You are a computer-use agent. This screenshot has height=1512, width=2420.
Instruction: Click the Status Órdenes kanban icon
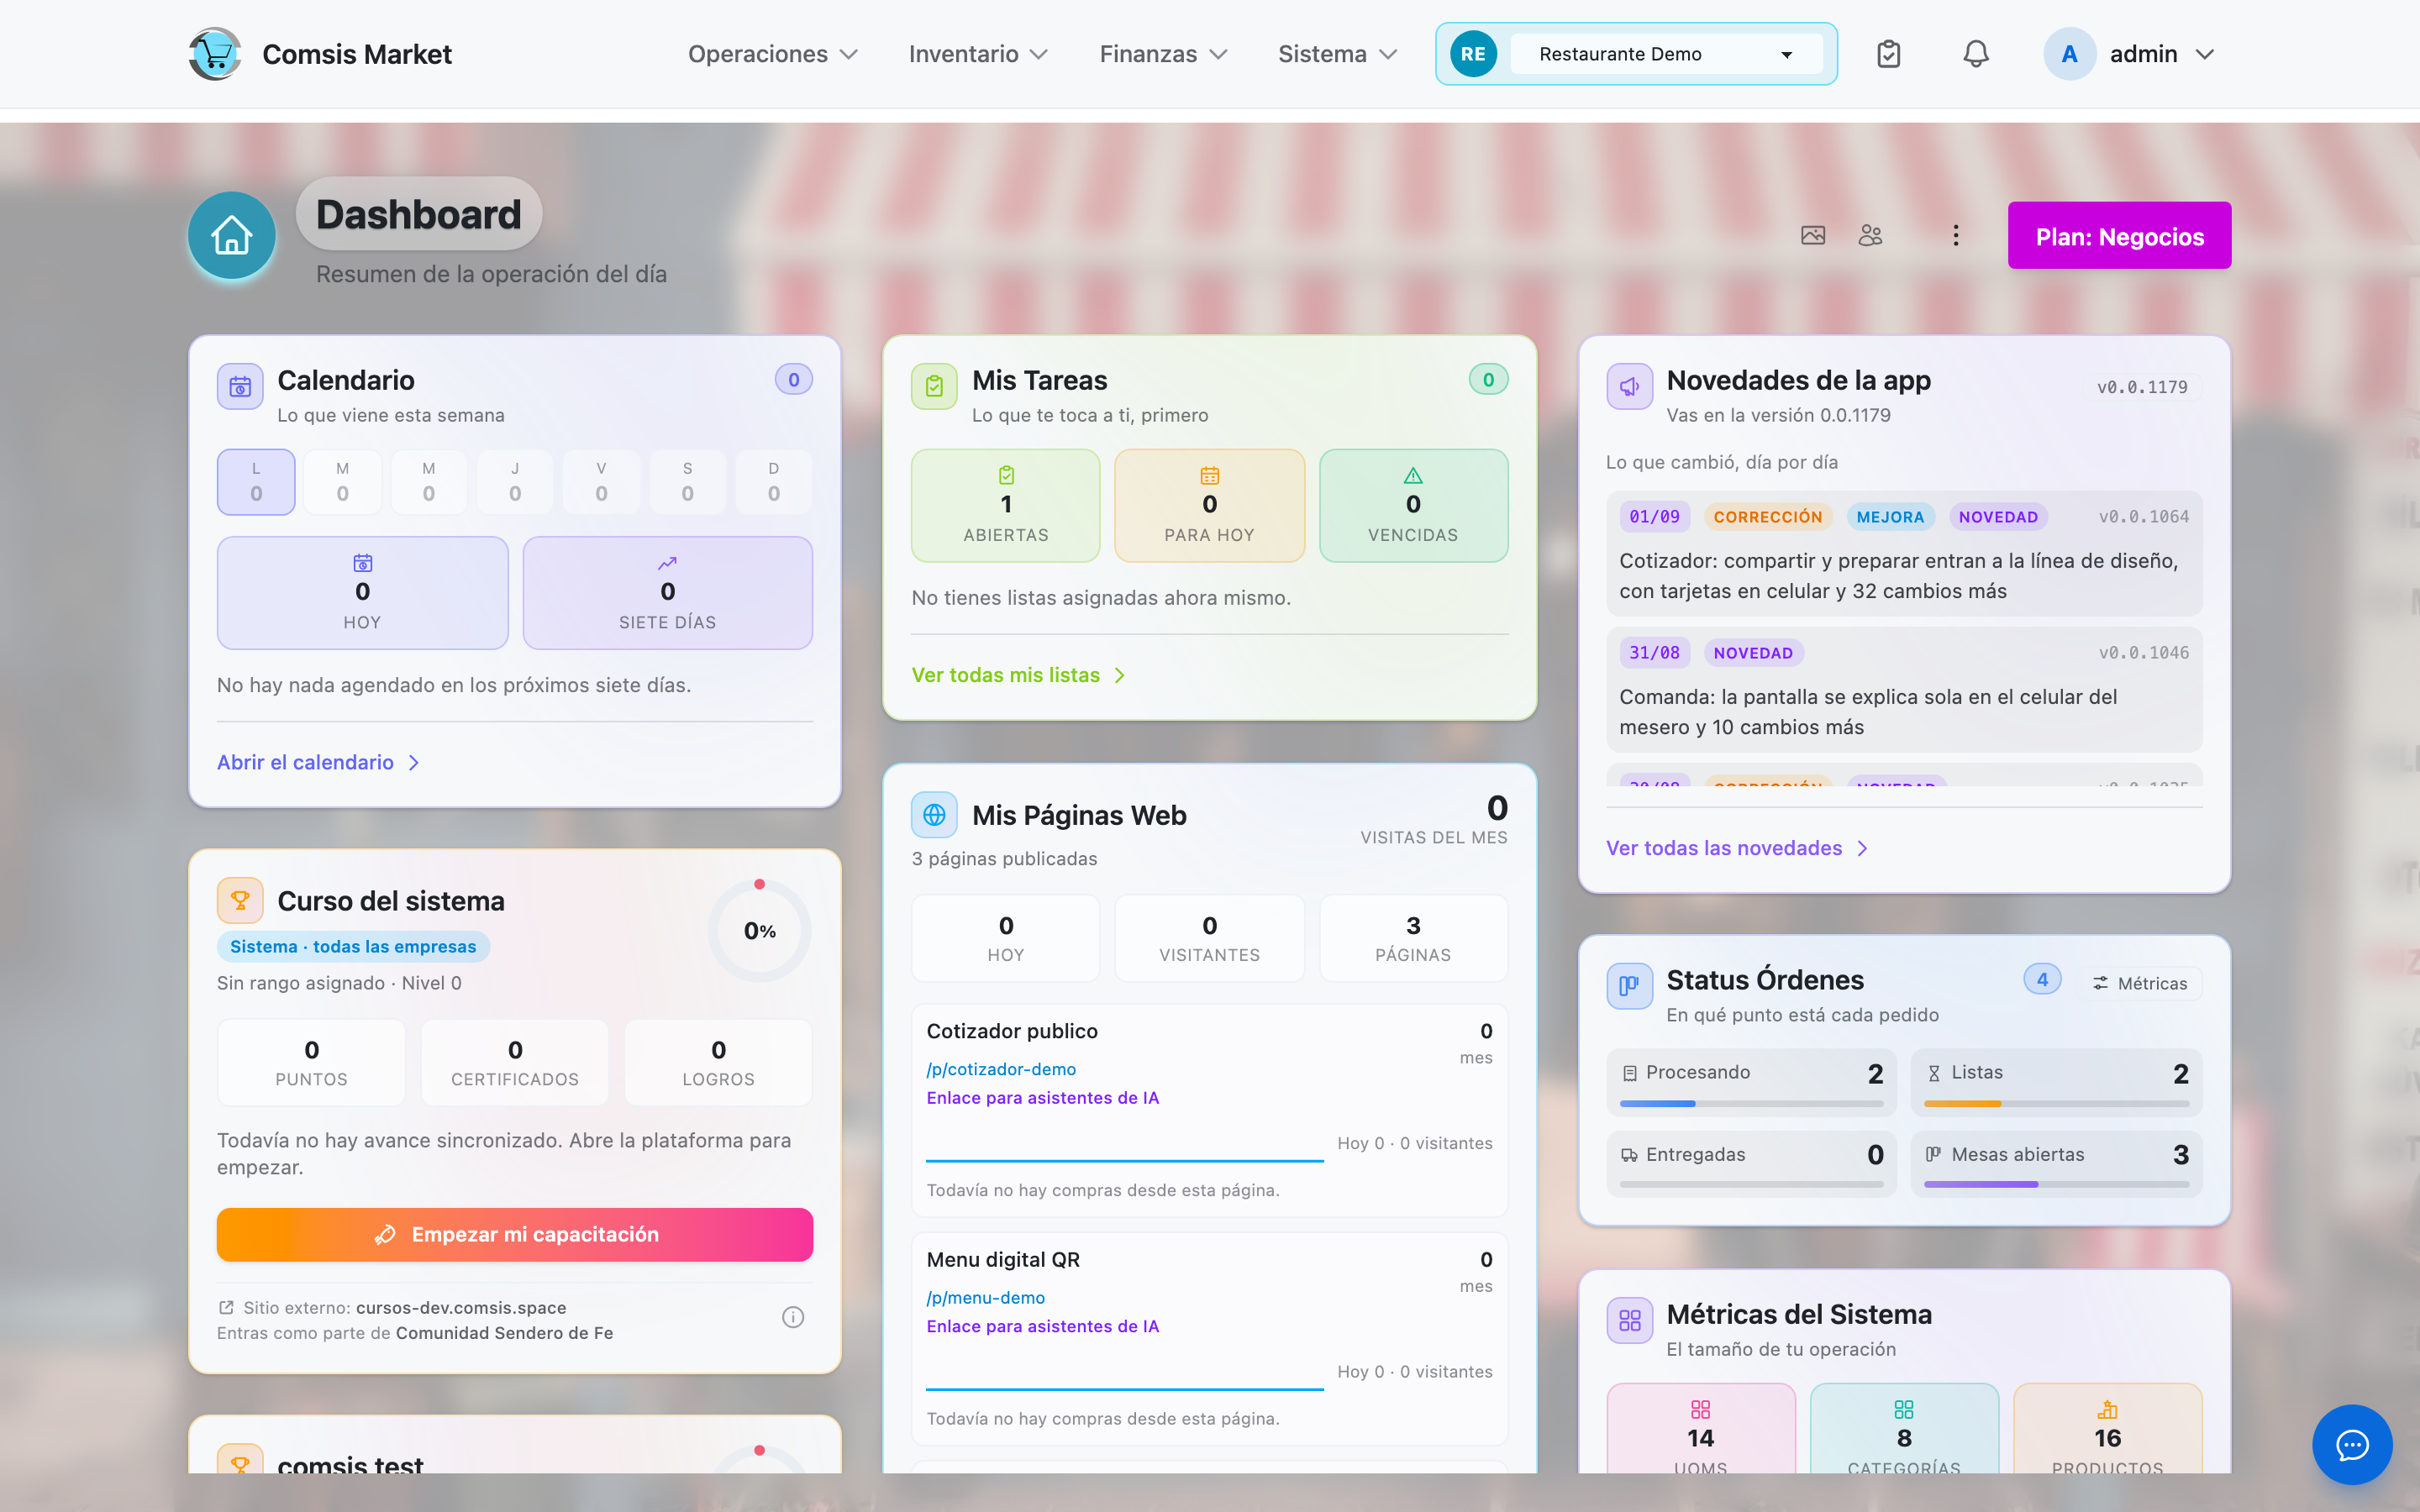(1629, 986)
